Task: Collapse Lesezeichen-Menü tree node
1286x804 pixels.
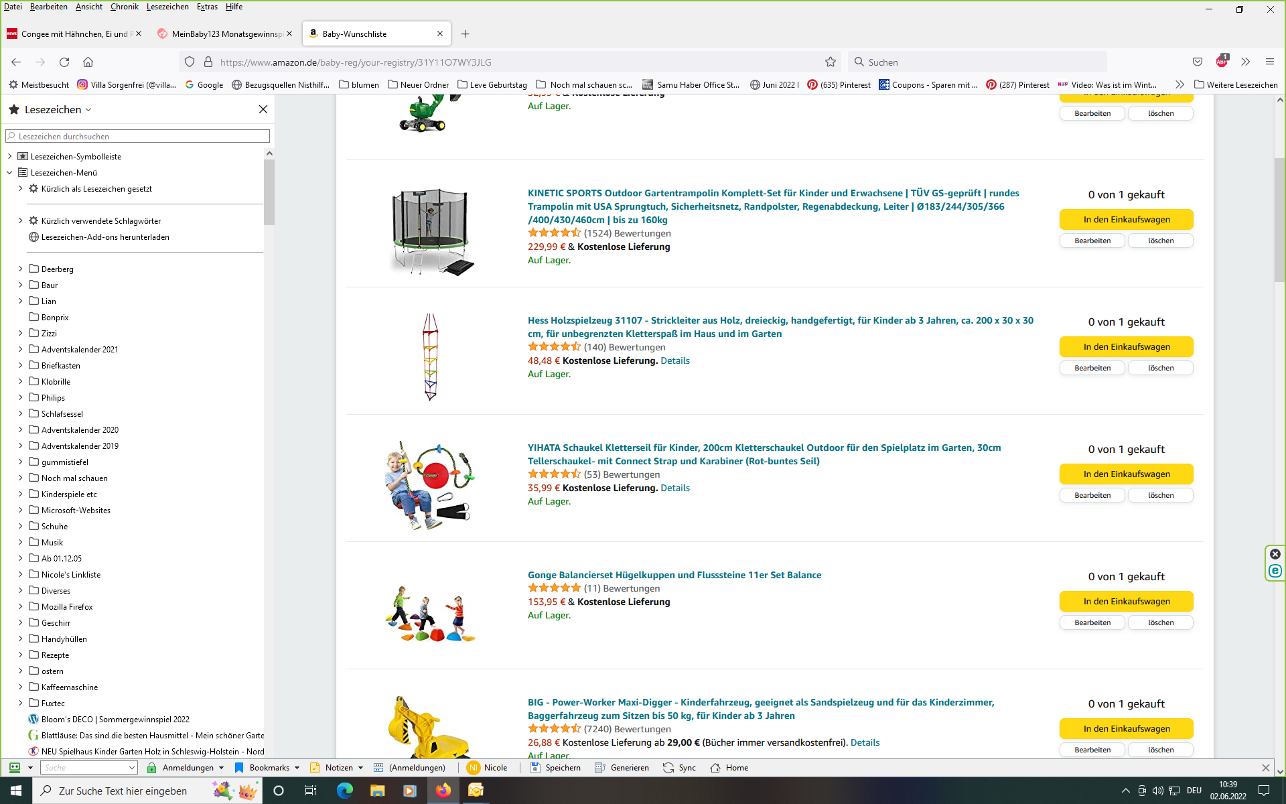Action: (10, 172)
